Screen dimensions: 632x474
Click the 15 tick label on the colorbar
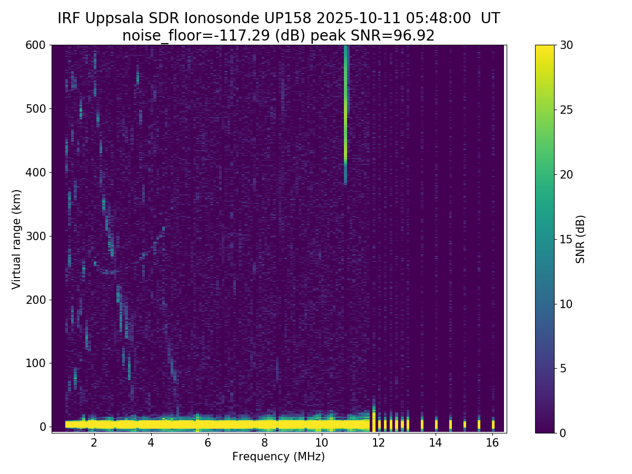[x=566, y=239]
